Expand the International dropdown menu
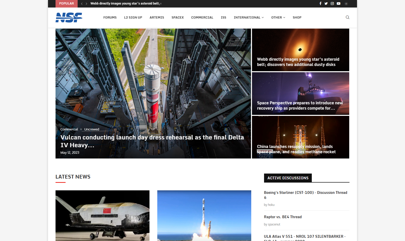This screenshot has width=405, height=241. point(249,18)
